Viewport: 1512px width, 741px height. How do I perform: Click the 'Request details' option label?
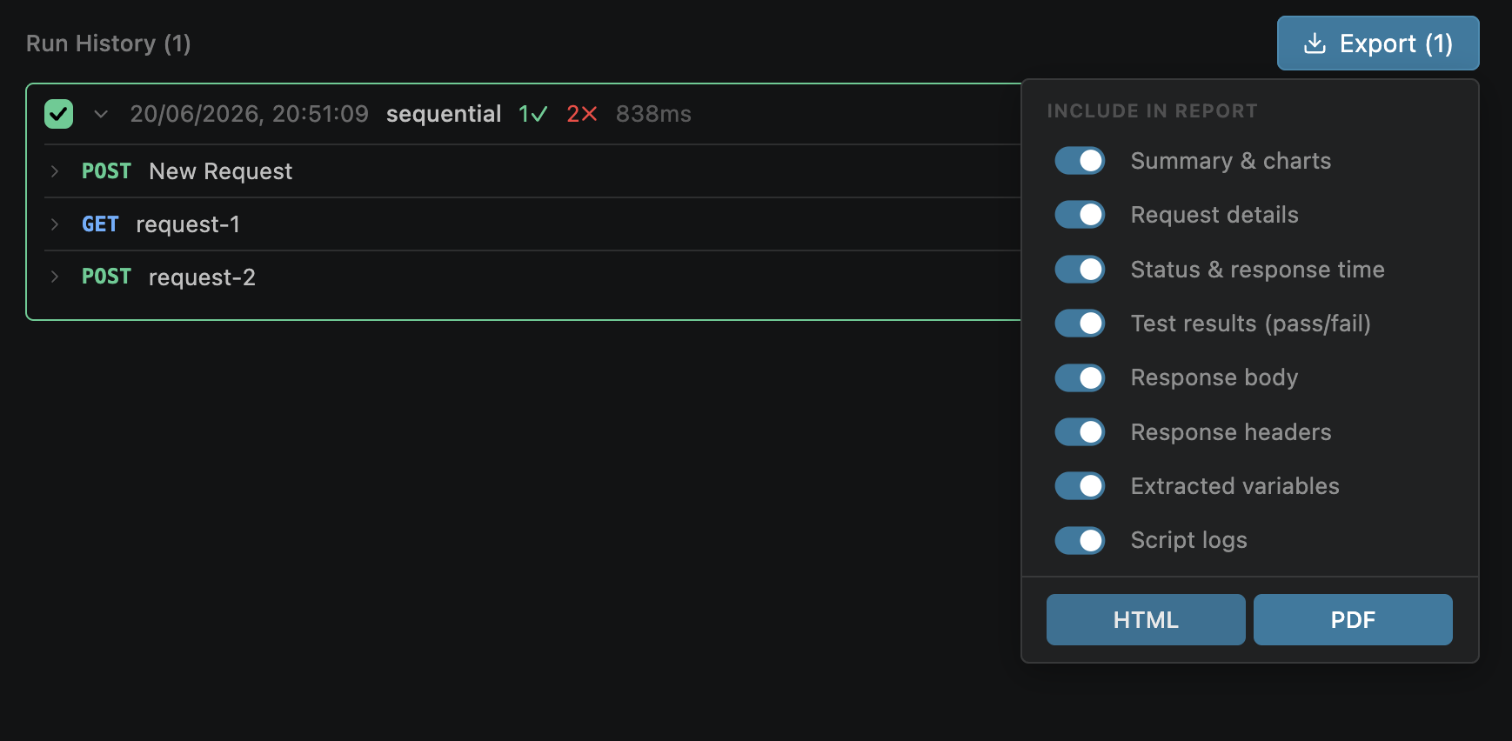click(1214, 215)
